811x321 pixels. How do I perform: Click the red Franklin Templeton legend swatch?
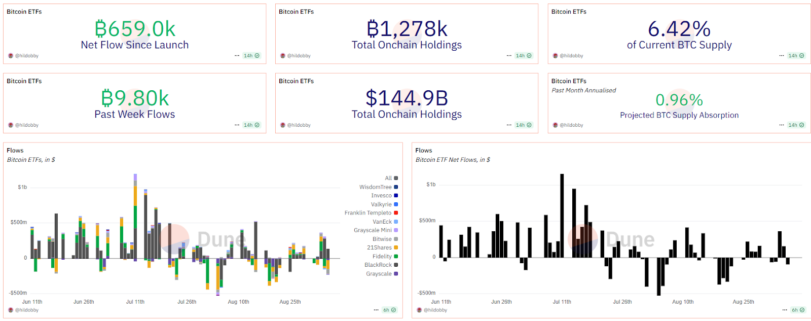pyautogui.click(x=396, y=213)
